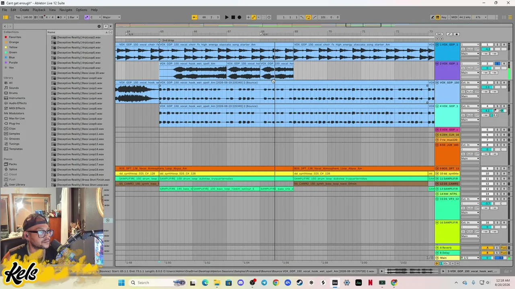Open the Playback menu
Viewport: 515px width, 289px height.
click(39, 10)
